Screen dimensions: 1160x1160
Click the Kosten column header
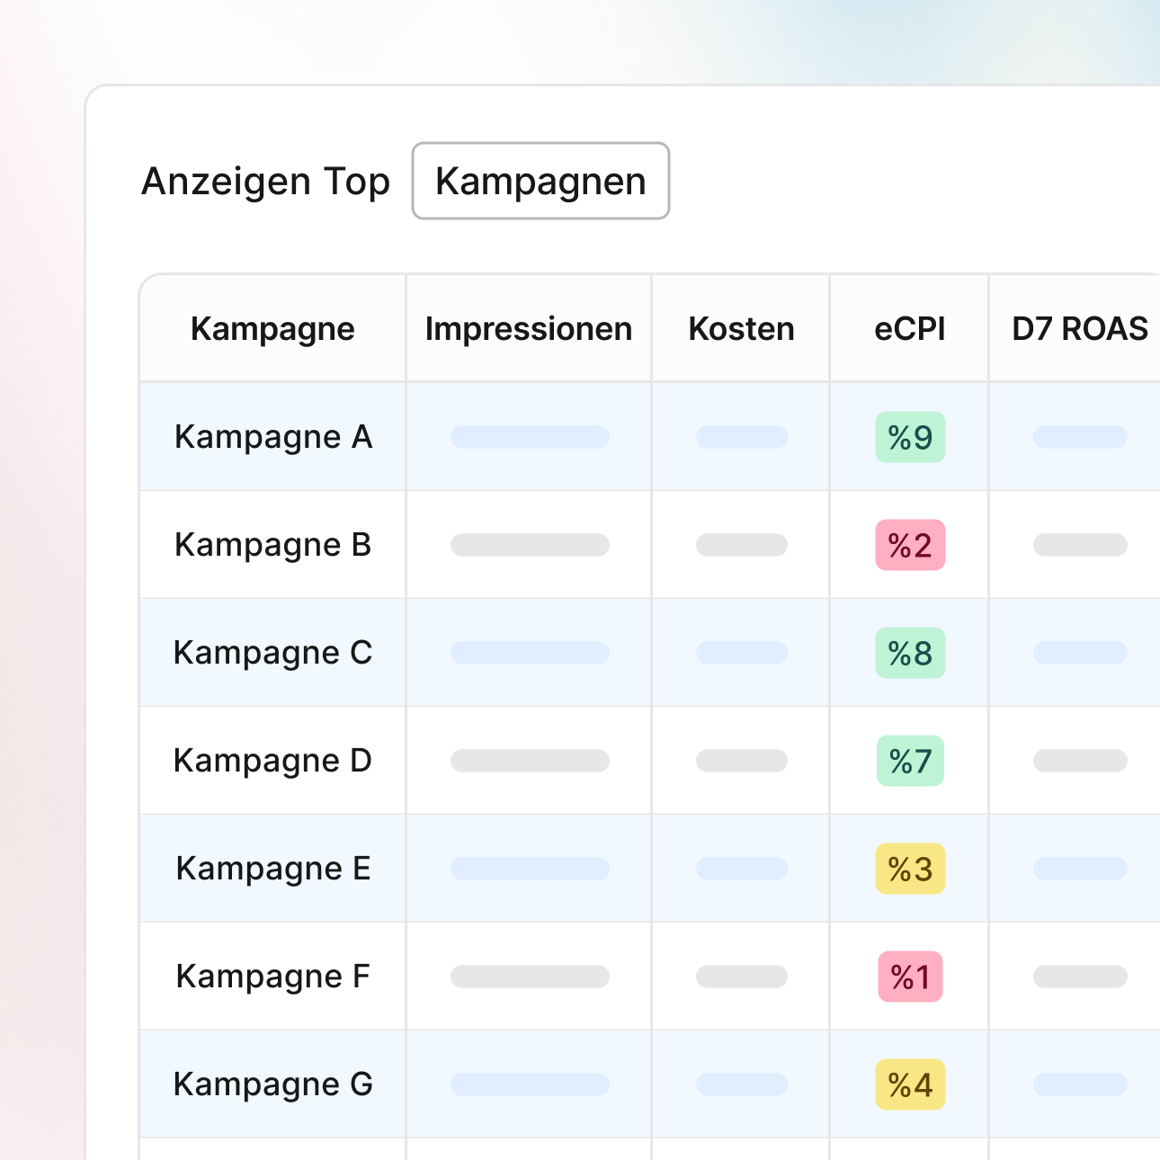click(x=741, y=329)
